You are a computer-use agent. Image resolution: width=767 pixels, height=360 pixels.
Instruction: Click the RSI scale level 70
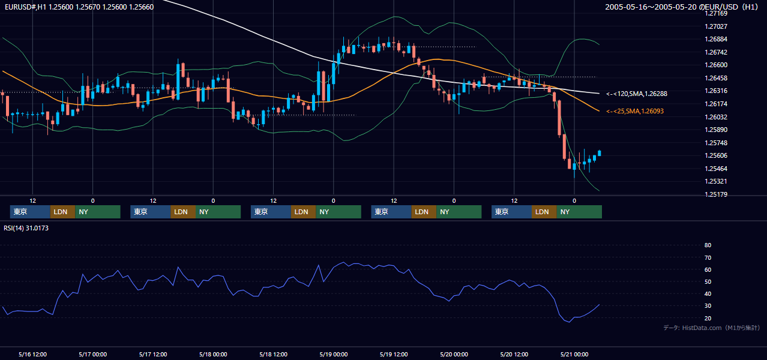pyautogui.click(x=708, y=257)
